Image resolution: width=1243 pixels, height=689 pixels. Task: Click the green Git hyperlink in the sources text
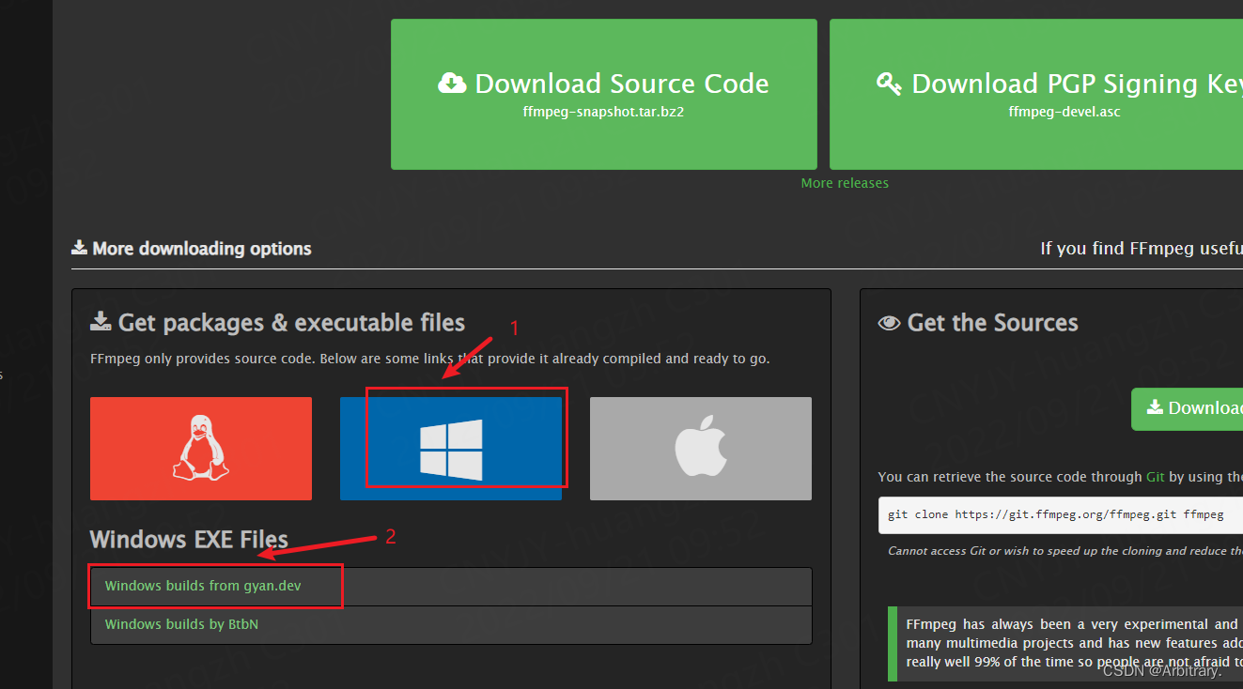[x=1156, y=476]
